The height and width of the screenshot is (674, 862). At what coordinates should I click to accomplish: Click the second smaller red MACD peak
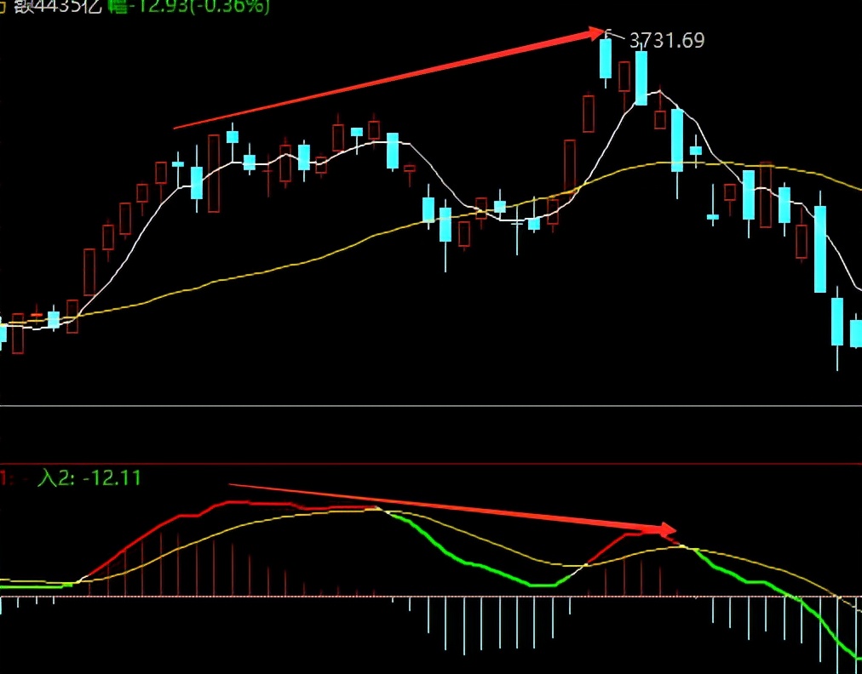pyautogui.click(x=638, y=533)
